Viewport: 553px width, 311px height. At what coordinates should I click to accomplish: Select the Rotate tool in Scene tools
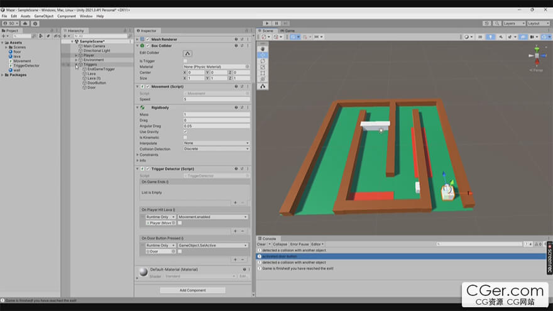[x=263, y=61]
